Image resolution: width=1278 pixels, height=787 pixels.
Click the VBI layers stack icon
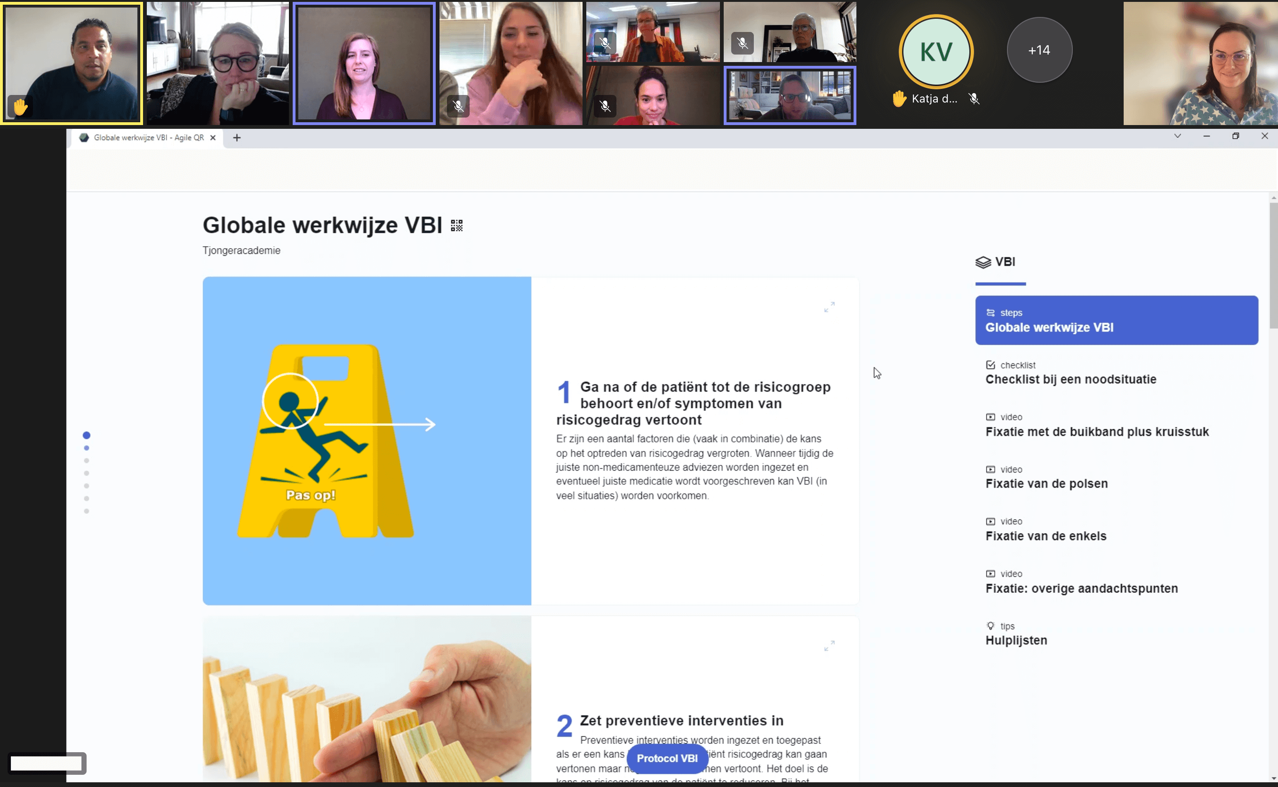(x=982, y=262)
